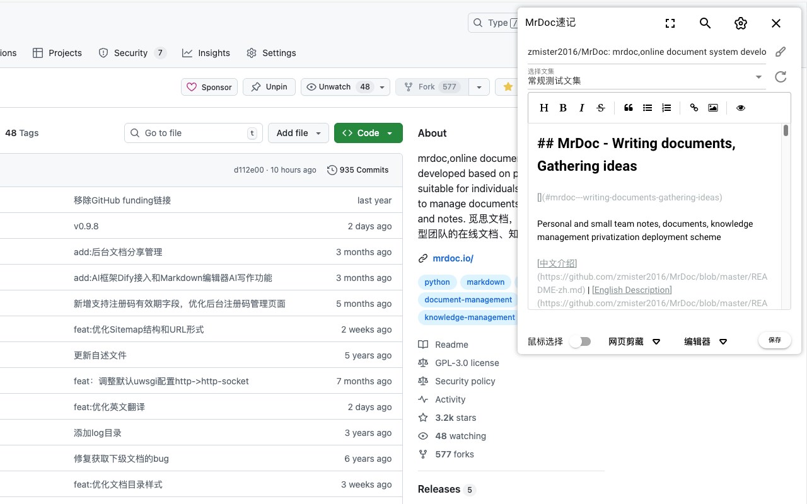Click commit message add:后台文档分享管理
The height and width of the screenshot is (504, 807).
[x=118, y=252]
